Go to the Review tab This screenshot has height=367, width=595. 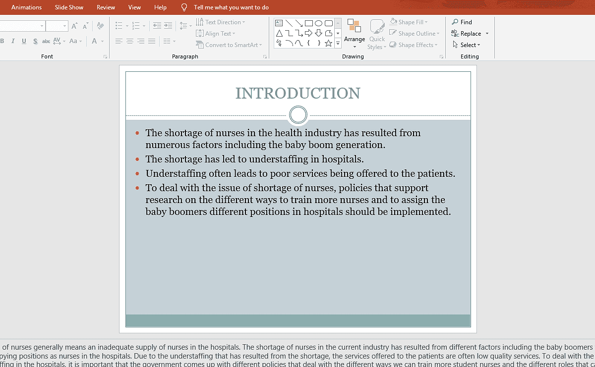point(106,7)
